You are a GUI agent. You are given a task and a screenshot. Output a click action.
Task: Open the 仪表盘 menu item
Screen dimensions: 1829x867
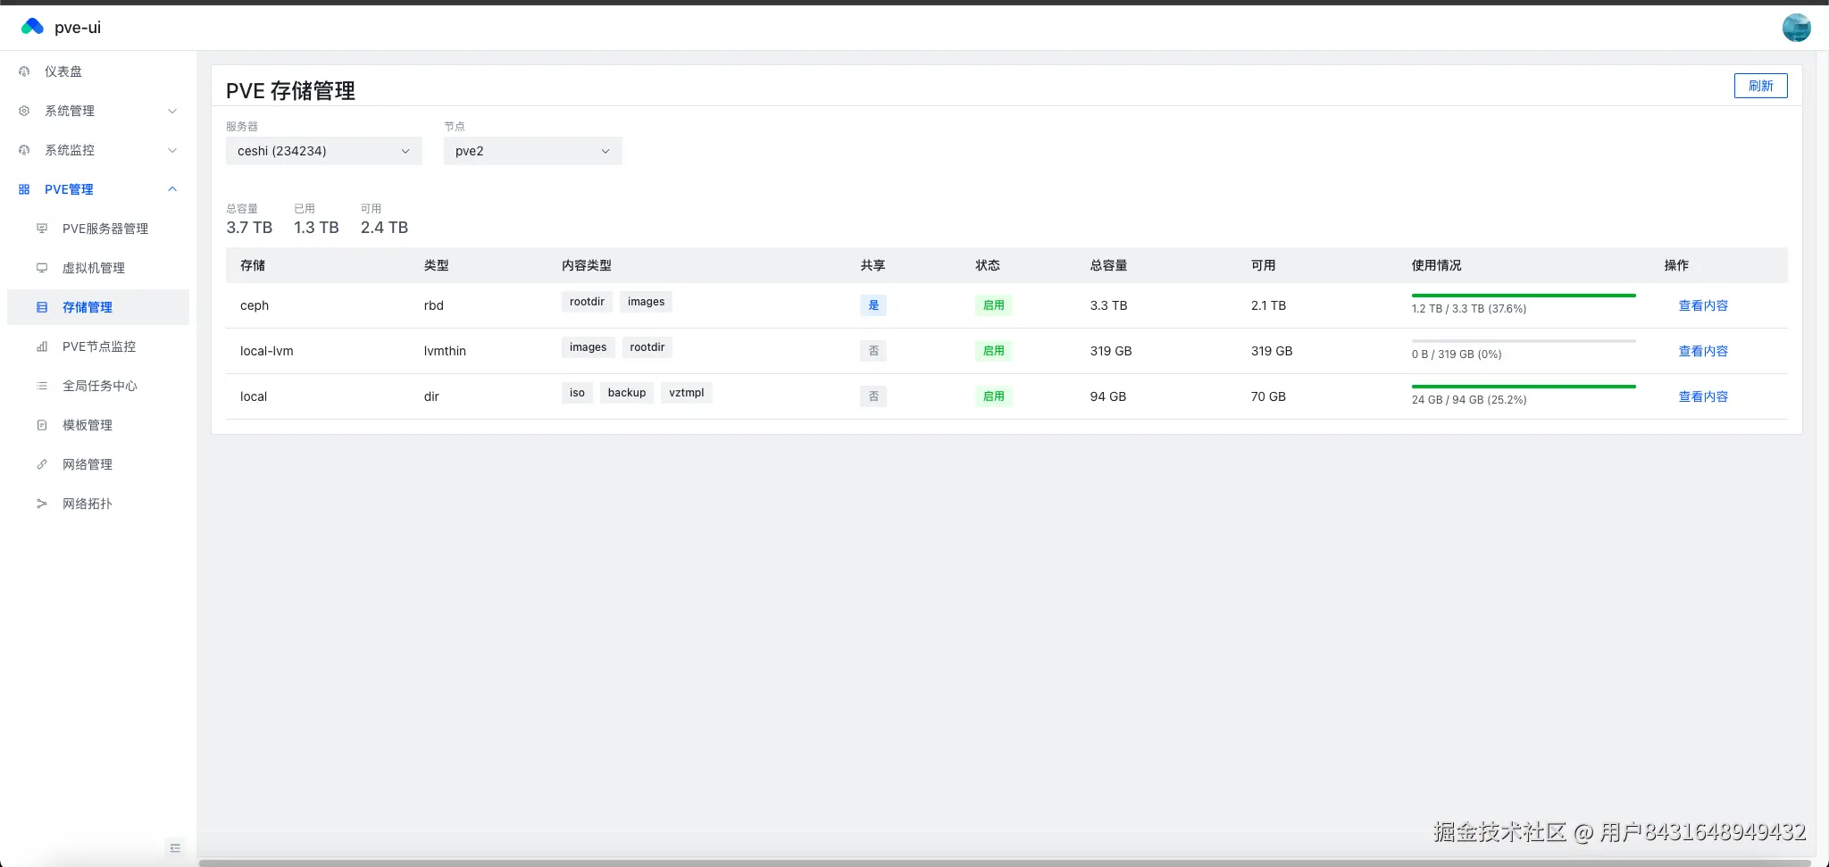point(98,71)
